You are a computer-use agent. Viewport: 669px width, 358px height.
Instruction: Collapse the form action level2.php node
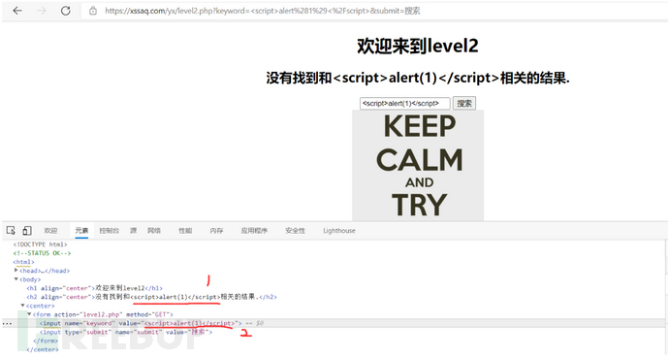coord(29,314)
